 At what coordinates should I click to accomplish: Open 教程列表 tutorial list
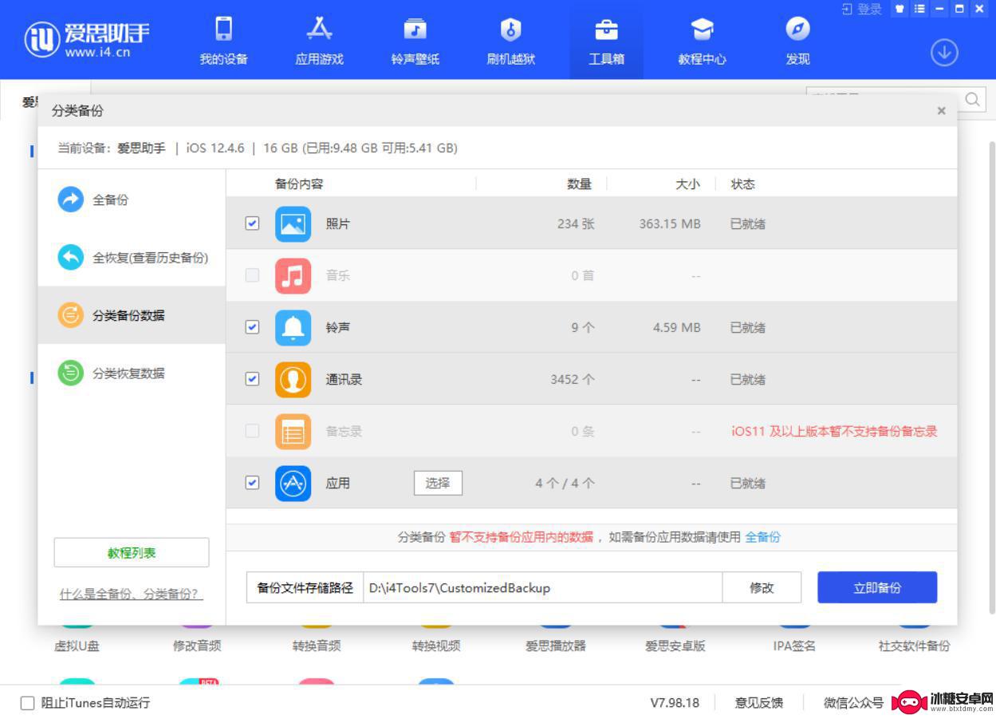click(132, 552)
